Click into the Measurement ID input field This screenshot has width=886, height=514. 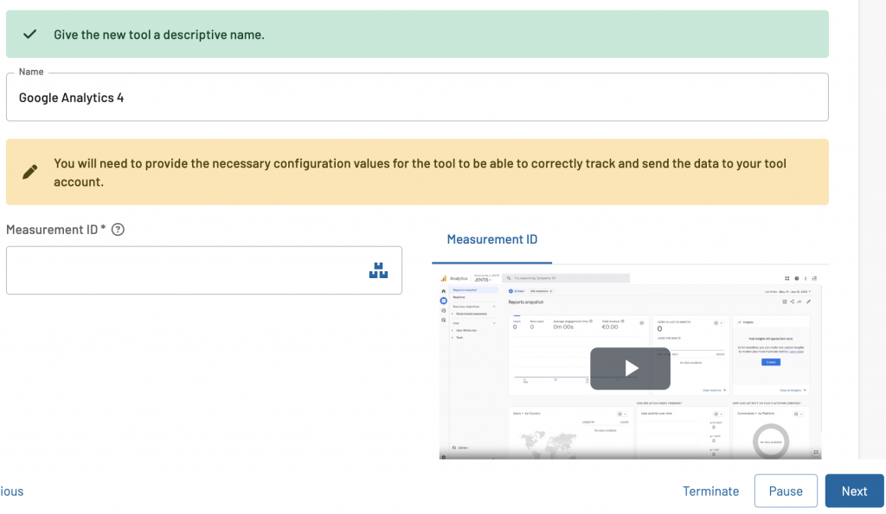204,270
